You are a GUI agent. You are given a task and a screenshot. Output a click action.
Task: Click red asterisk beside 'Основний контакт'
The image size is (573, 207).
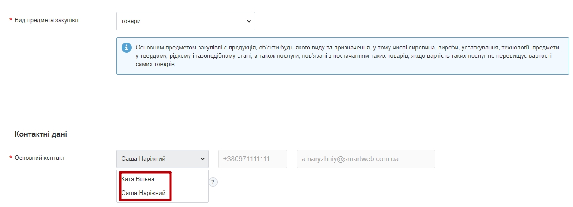coord(11,158)
